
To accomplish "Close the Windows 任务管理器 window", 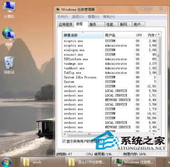I will click(161, 9).
